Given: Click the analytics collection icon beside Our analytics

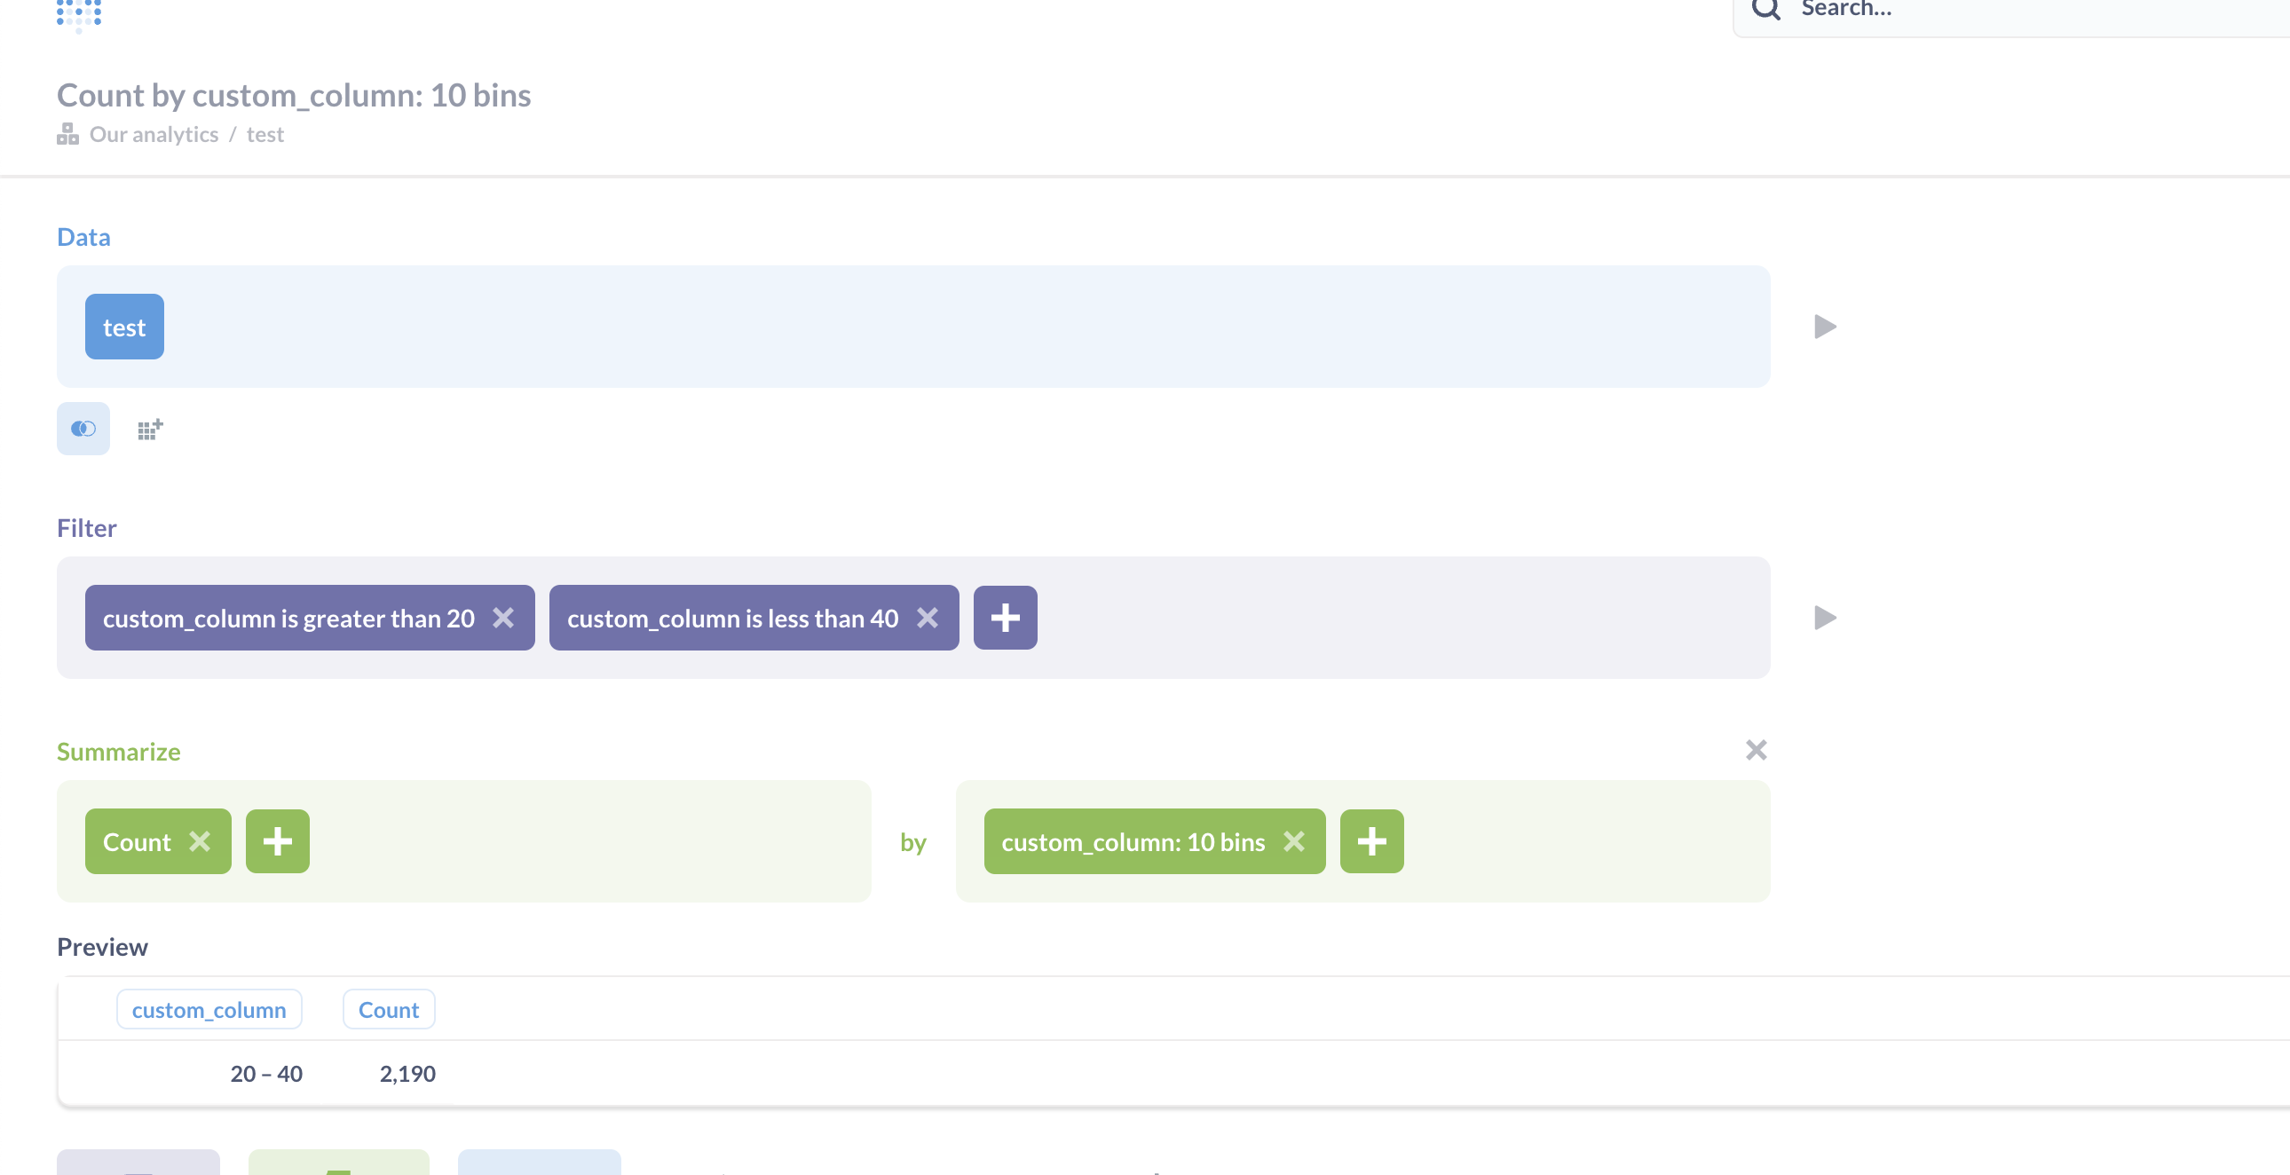Looking at the screenshot, I should [x=67, y=134].
